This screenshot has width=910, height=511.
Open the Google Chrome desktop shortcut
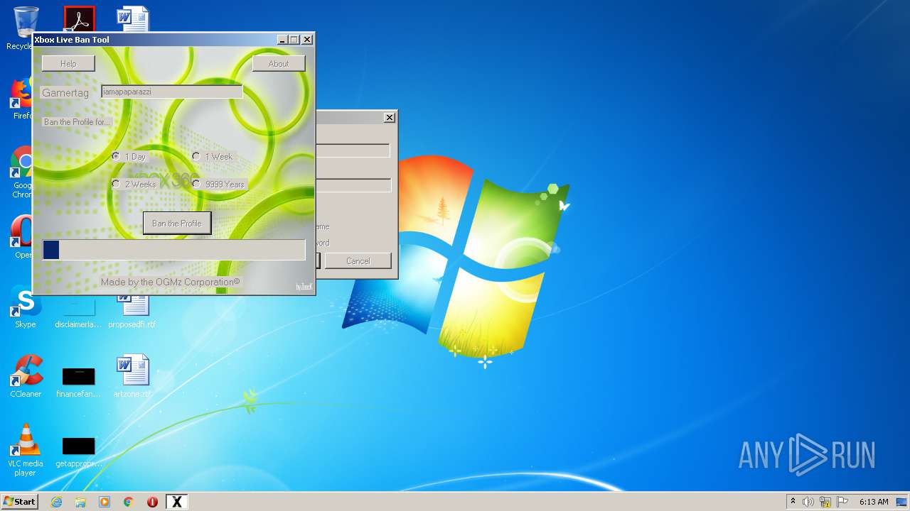21,172
